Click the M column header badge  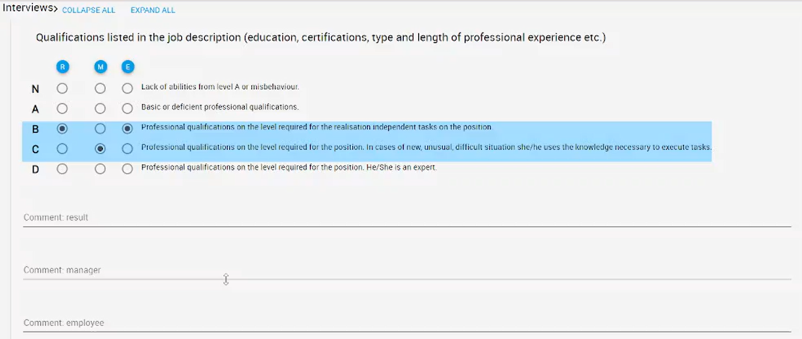[100, 67]
